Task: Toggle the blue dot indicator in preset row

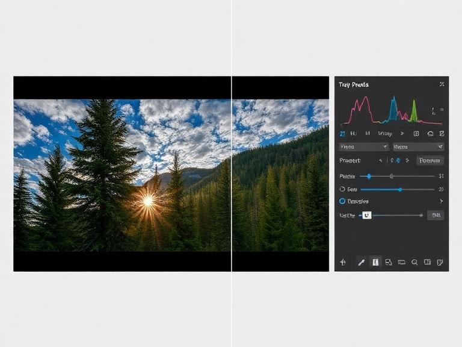Action: pos(398,160)
